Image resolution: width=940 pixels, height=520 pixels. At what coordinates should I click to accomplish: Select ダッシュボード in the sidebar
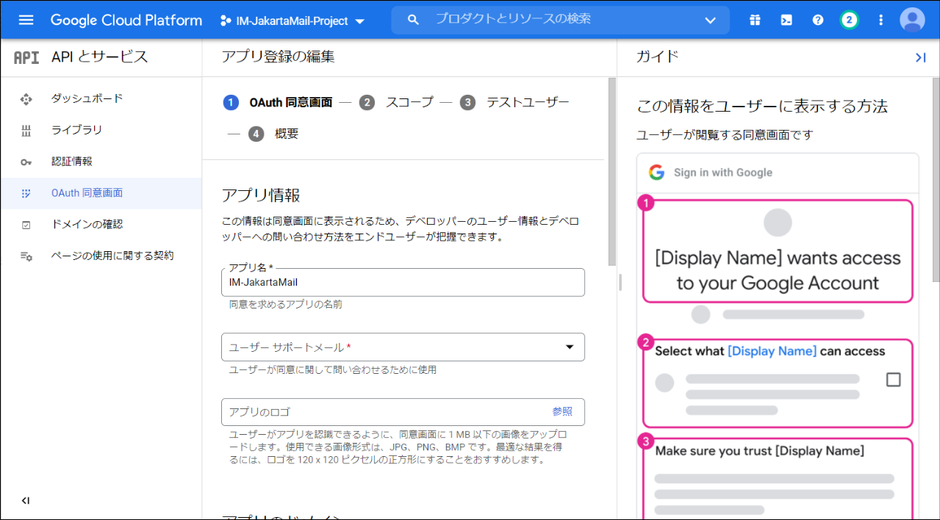[87, 98]
